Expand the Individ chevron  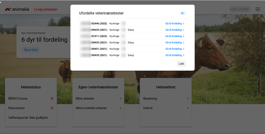[188, 108]
